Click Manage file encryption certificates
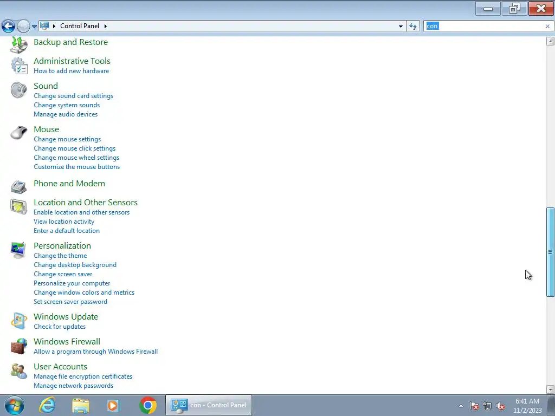Image resolution: width=555 pixels, height=416 pixels. click(83, 376)
